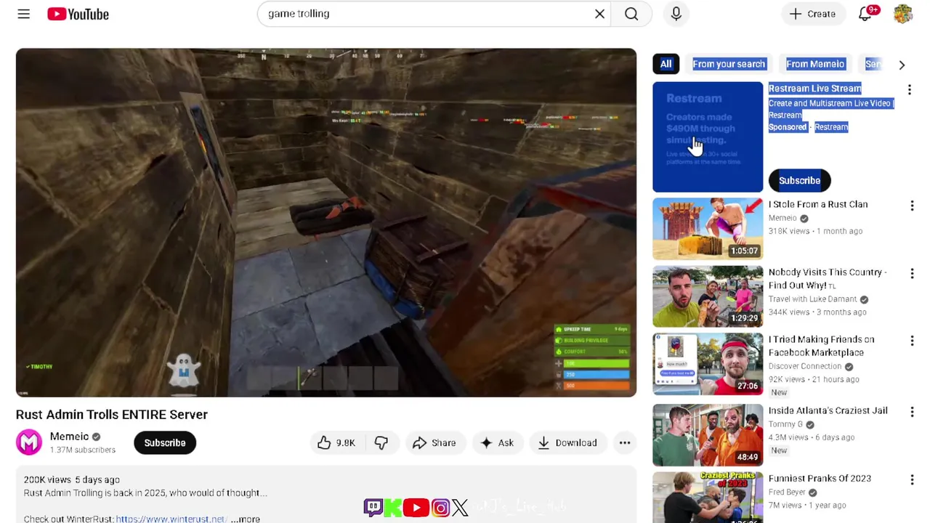Open Discover Connection channel name

click(805, 366)
